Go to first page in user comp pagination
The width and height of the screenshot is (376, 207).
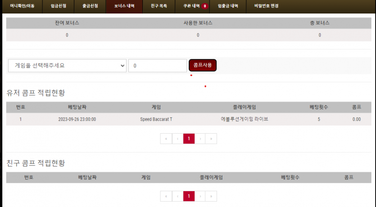coord(166,139)
